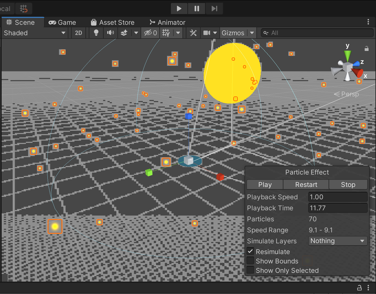Viewport: 376px width, 294px height.
Task: Expand the Gizmos dropdown arrow
Action: point(252,33)
